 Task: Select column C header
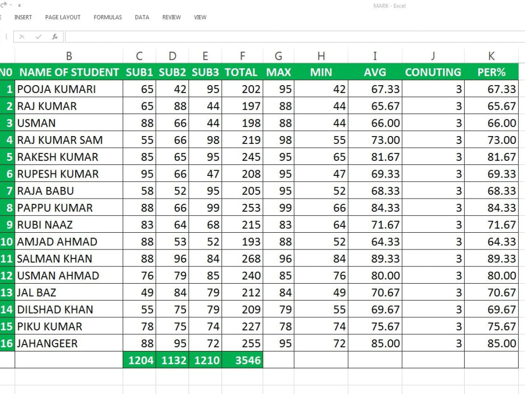click(139, 56)
